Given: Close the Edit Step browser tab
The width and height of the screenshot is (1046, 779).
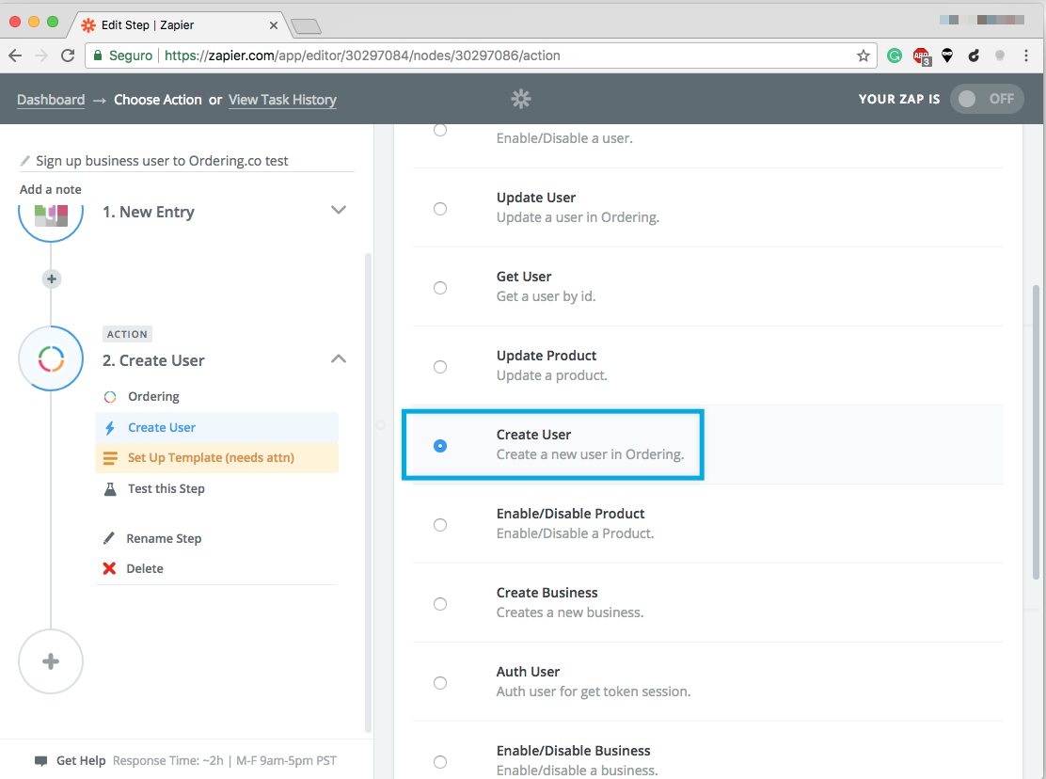Looking at the screenshot, I should click(273, 25).
